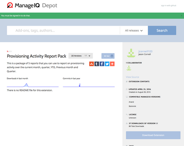Expand the All releases dropdown

[x=134, y=30]
